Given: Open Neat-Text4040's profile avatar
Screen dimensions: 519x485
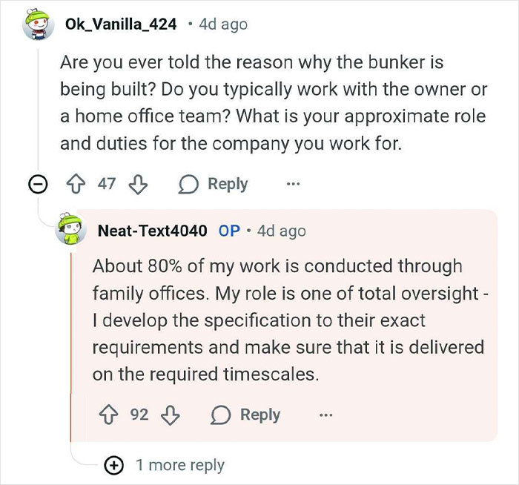Looking at the screenshot, I should (70, 231).
